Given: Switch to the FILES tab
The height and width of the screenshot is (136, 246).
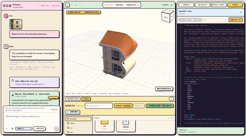Looking at the screenshot, I should [x=86, y=99].
